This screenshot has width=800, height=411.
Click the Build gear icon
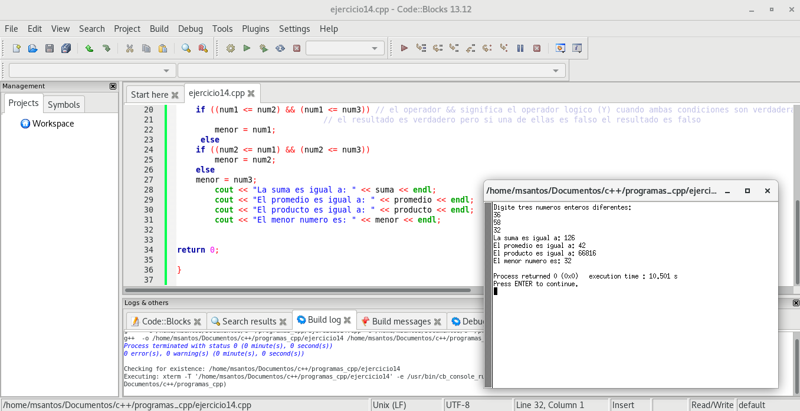click(x=231, y=48)
